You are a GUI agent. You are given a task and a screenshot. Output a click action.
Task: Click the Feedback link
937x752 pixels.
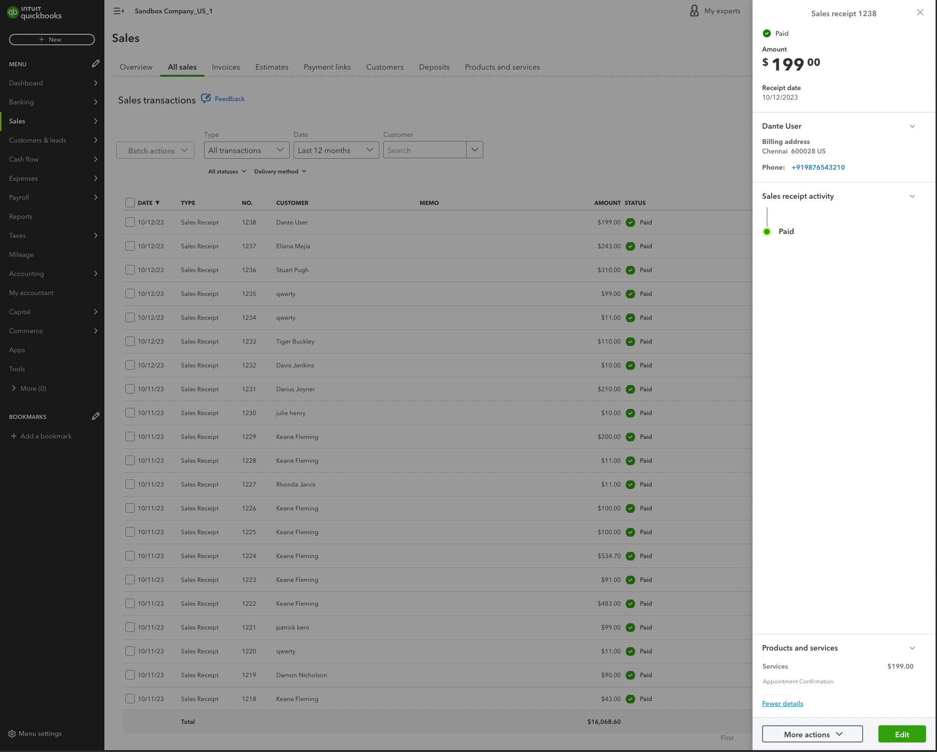tap(230, 99)
